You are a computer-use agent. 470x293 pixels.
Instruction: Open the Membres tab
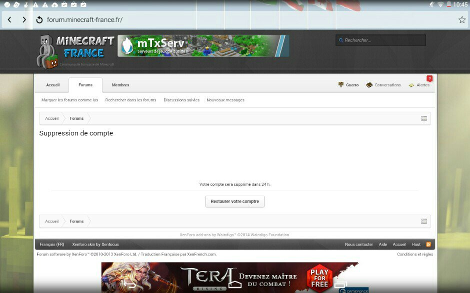tap(120, 85)
